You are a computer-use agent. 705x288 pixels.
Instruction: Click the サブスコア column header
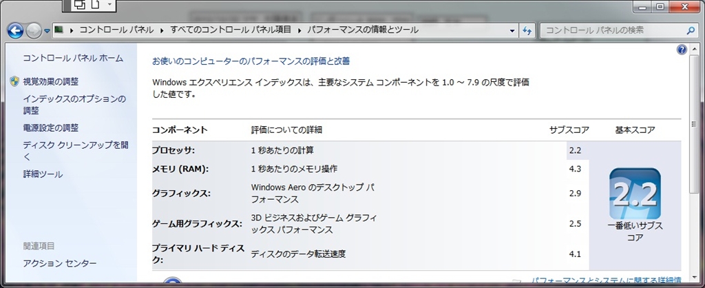569,130
